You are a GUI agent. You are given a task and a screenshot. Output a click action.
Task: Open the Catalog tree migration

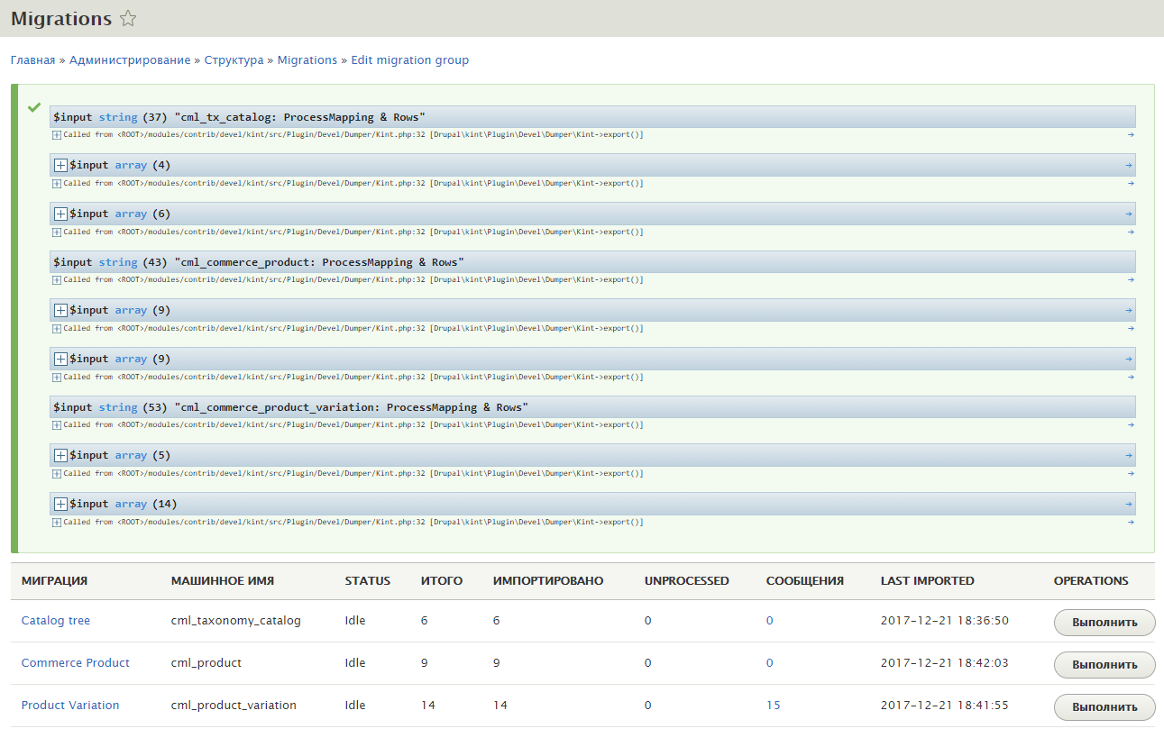55,620
